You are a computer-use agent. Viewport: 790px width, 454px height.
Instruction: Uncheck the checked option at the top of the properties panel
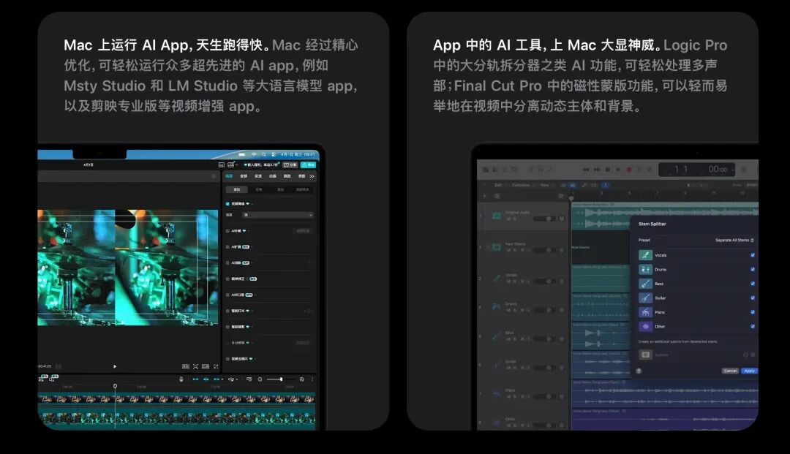(x=227, y=204)
